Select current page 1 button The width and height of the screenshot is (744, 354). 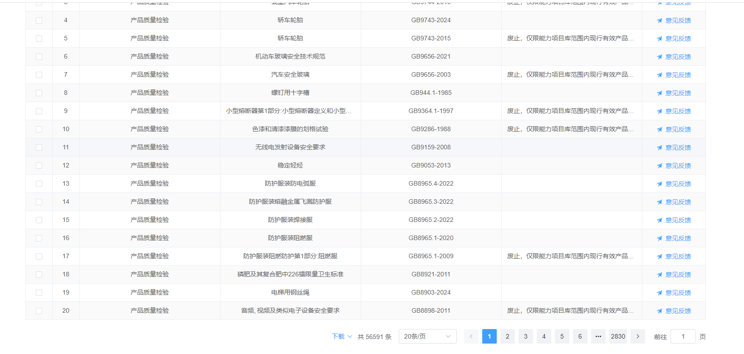[x=489, y=336]
